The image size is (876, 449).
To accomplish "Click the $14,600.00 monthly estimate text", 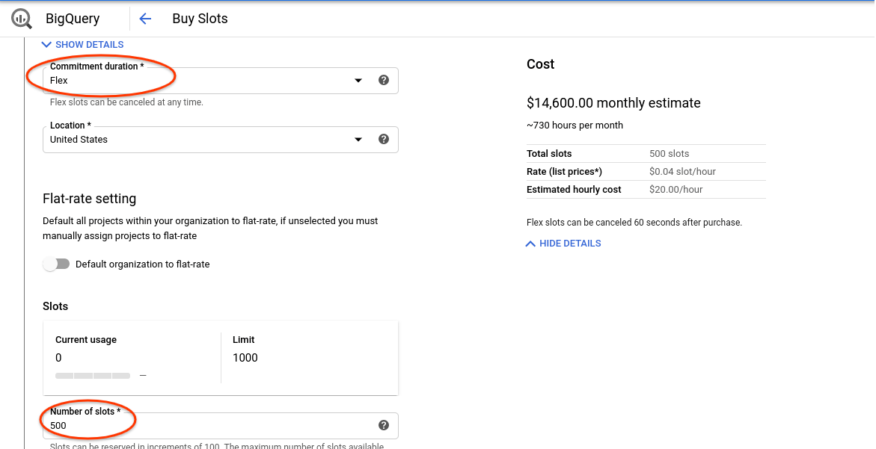I will coord(613,103).
